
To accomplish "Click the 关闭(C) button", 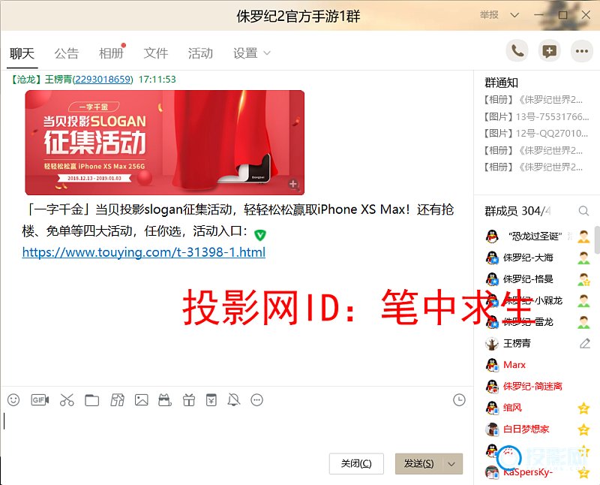I will coord(356,464).
